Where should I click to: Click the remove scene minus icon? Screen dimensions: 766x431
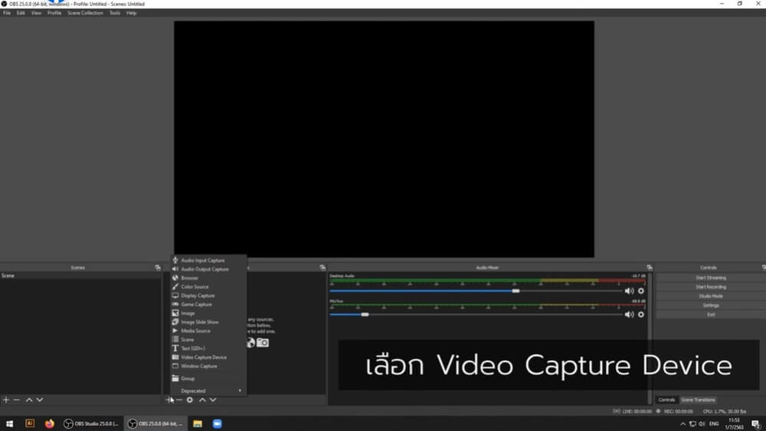pos(17,400)
